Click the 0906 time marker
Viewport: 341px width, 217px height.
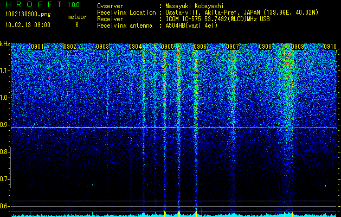click(200, 47)
